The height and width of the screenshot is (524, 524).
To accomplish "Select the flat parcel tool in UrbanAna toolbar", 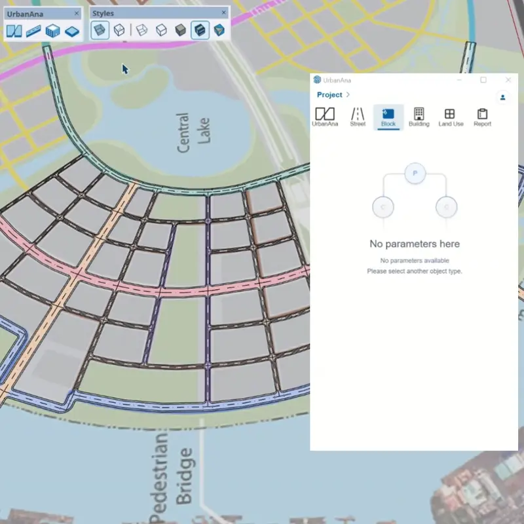I will 73,29.
